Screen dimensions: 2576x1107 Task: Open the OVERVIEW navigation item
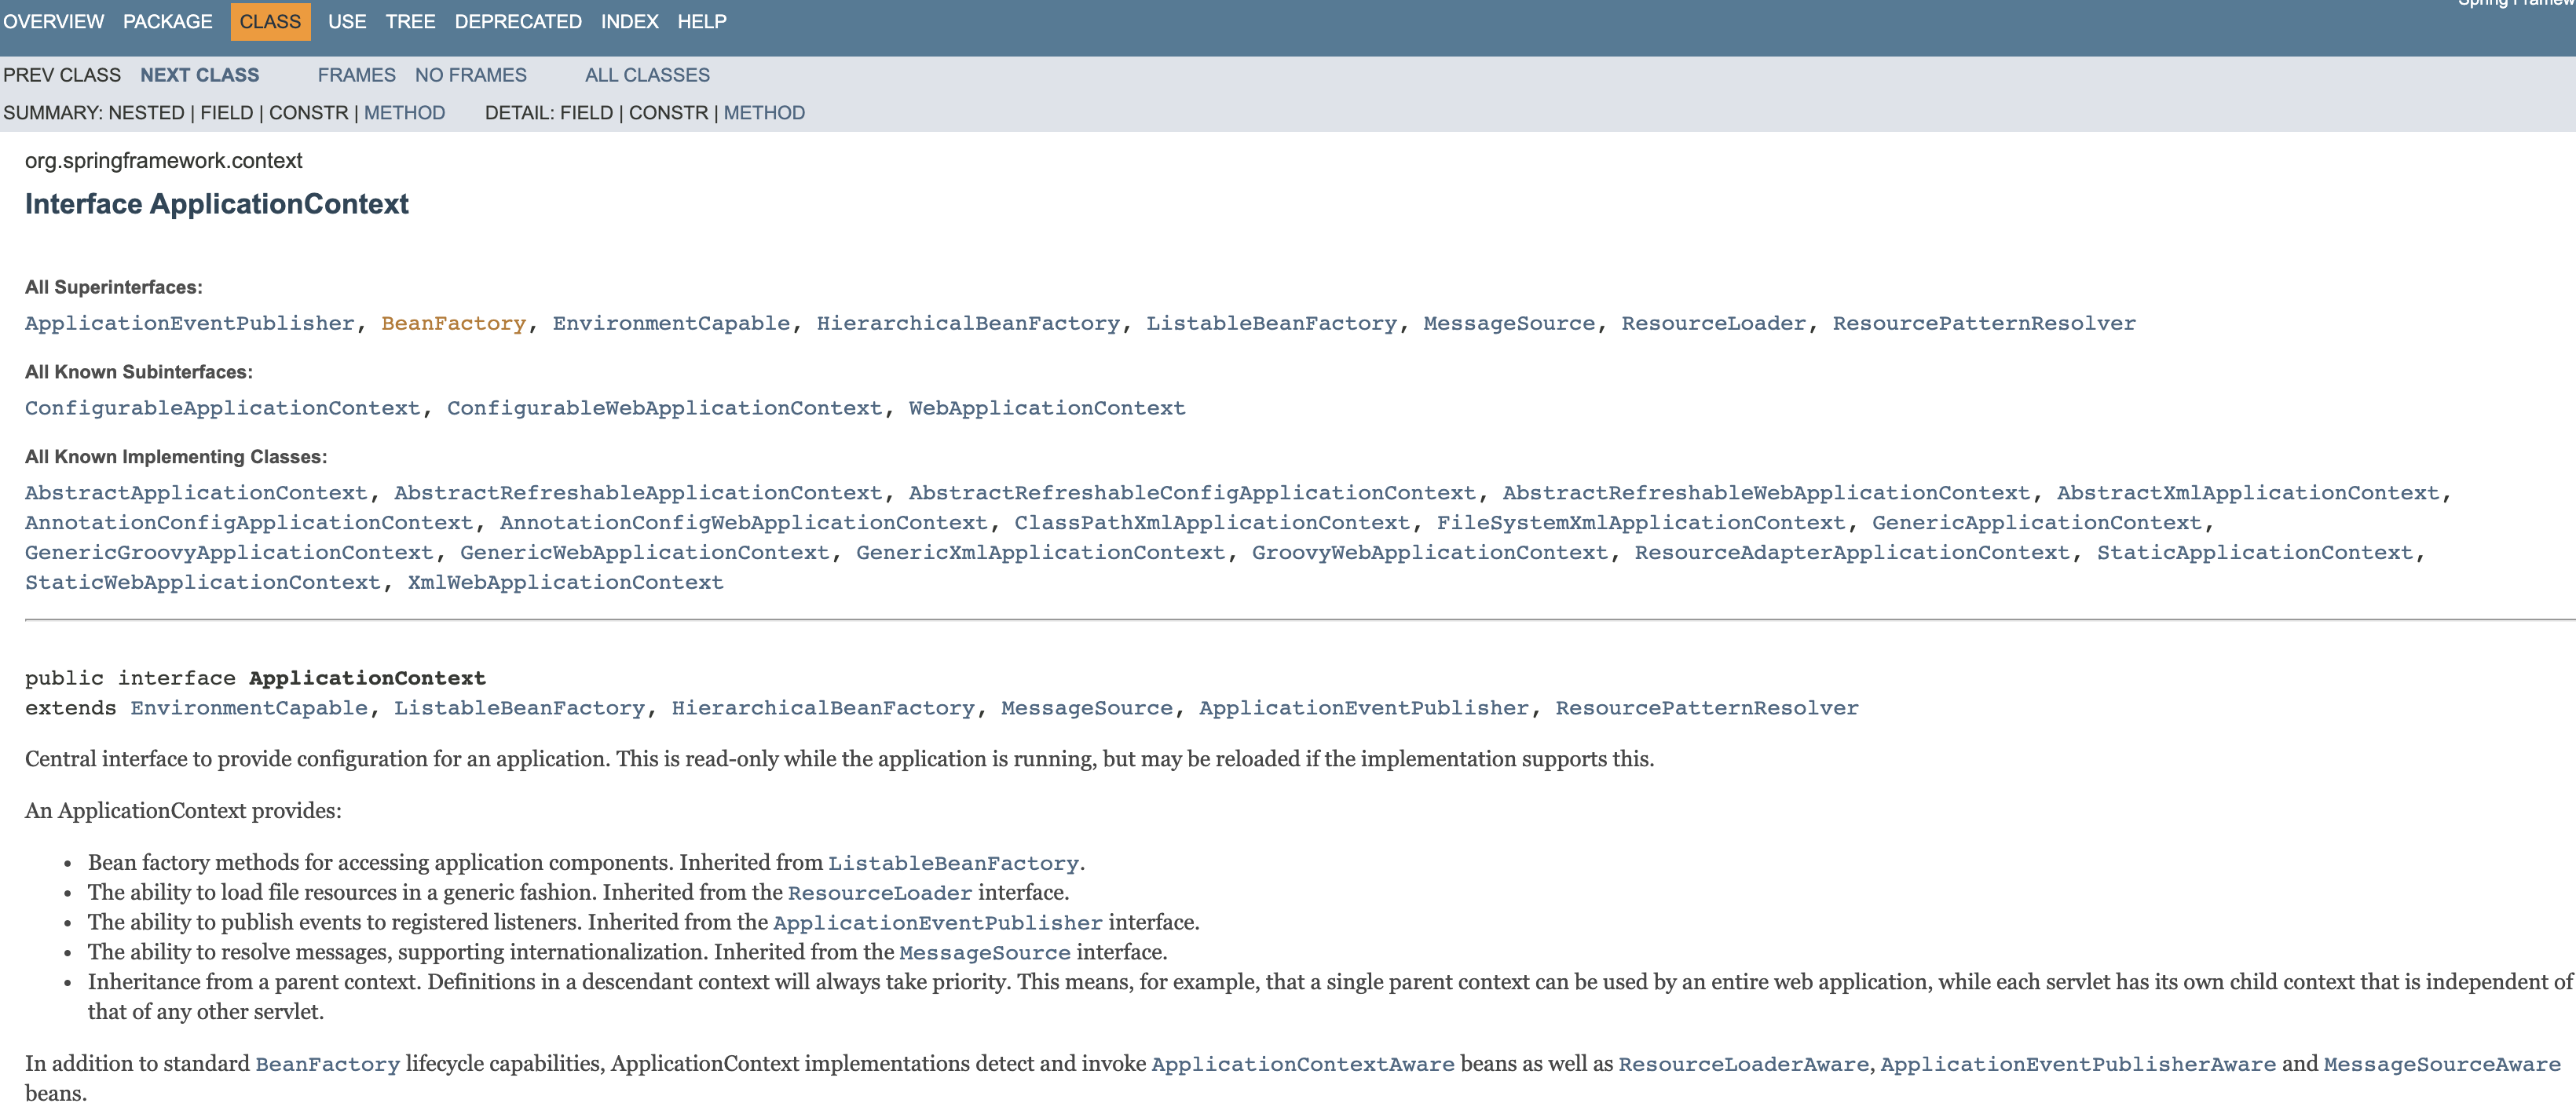53,21
